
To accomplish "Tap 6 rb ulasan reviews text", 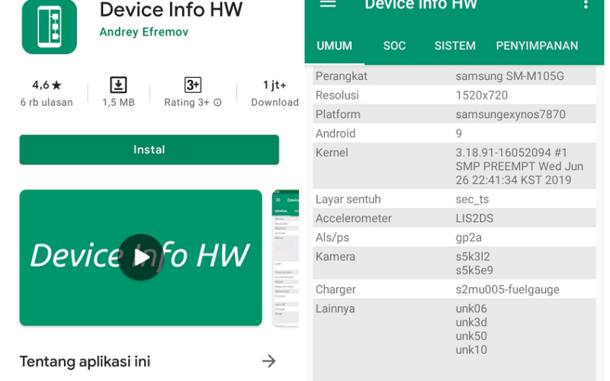I will click(47, 103).
